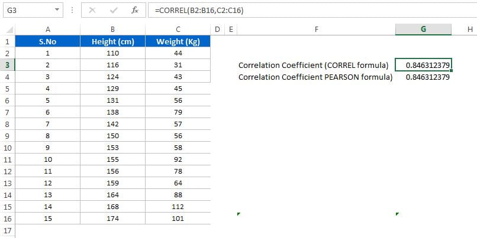Viewport: 477px width, 238px height.
Task: Click the S.No header cell
Action: (48, 41)
